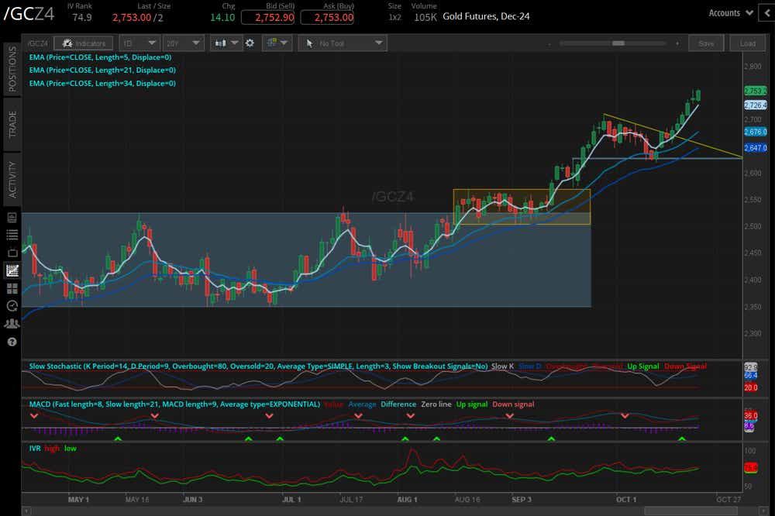Open the watchlist list sidebar icon
The width and height of the screenshot is (775, 516).
coord(12,234)
